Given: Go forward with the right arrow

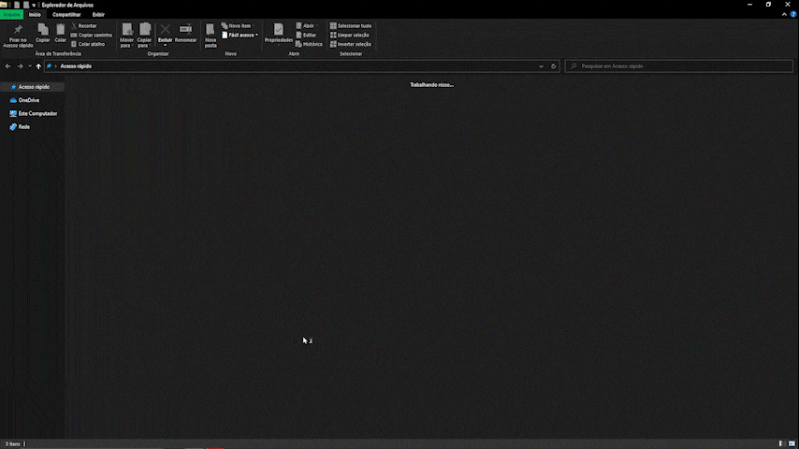Looking at the screenshot, I should coord(21,66).
